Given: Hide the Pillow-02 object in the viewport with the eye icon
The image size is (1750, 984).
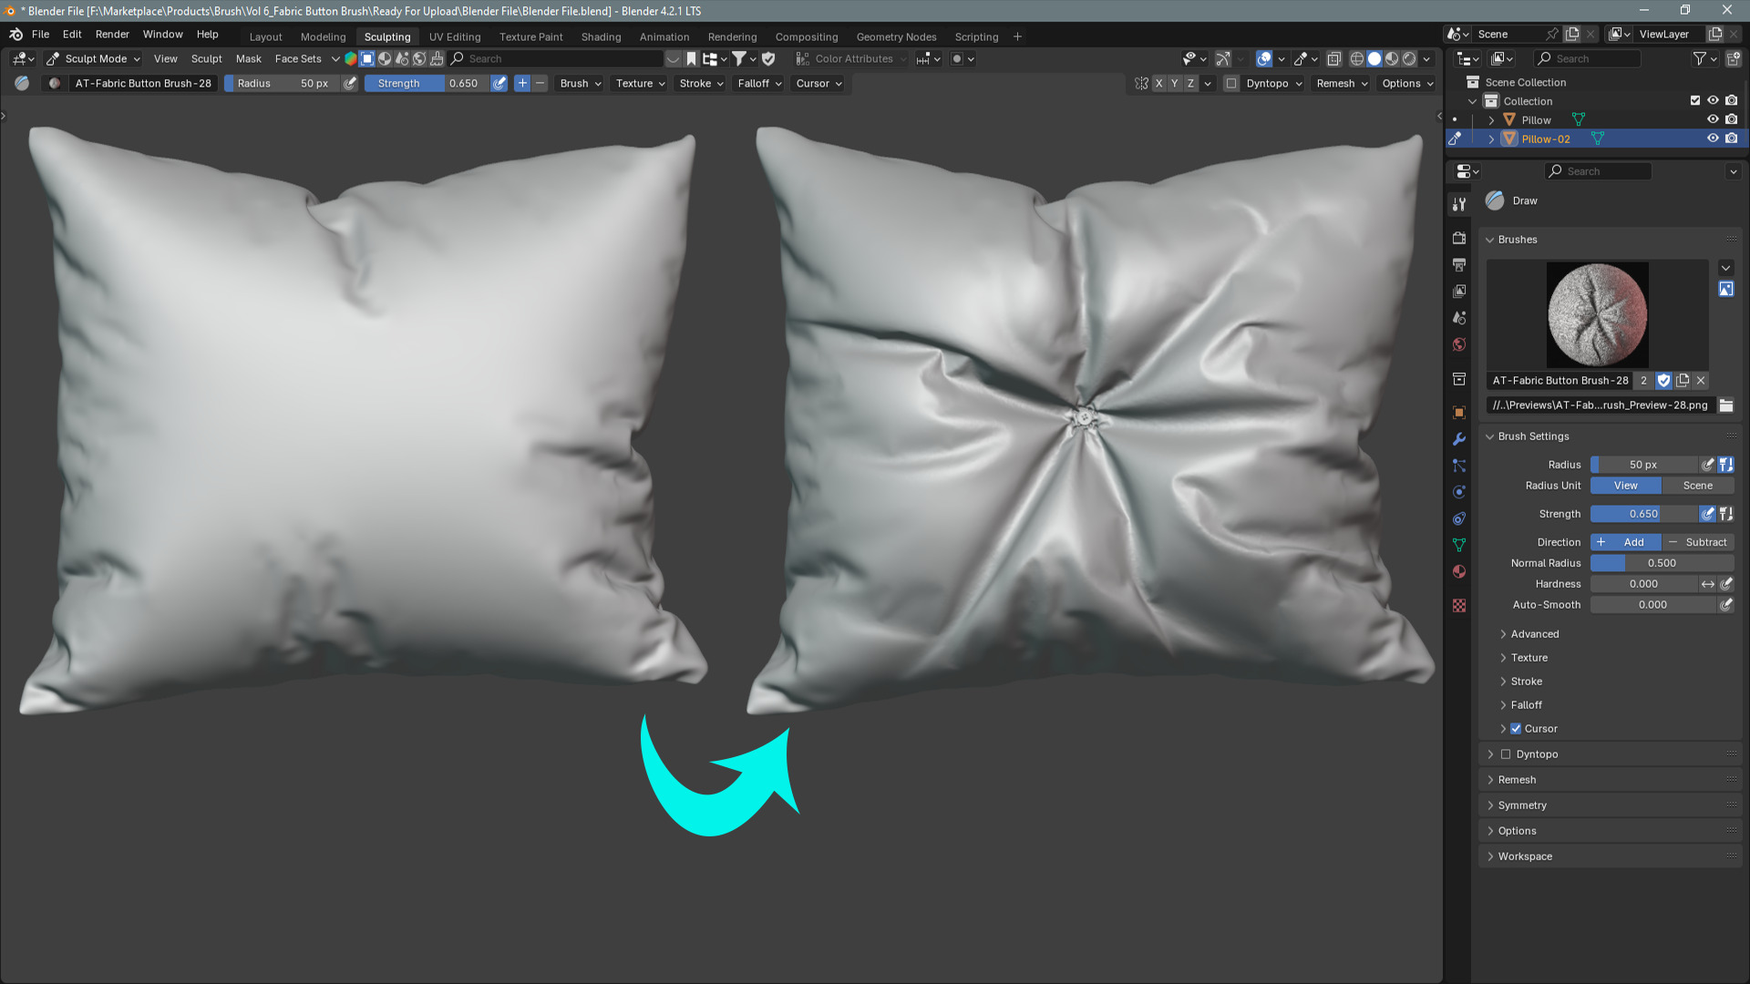Looking at the screenshot, I should tap(1713, 138).
